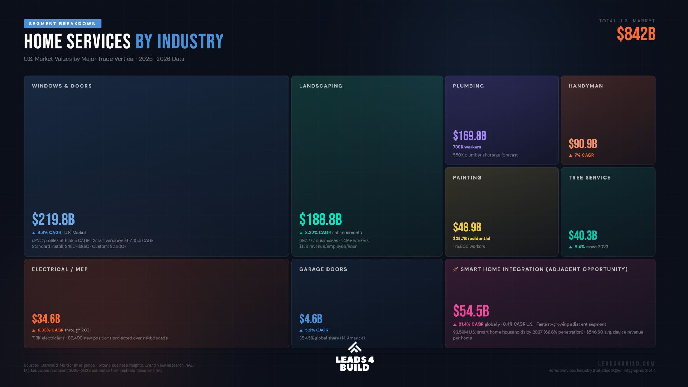
Task: Expand the Windows & Doors segment card
Action: 156,167
